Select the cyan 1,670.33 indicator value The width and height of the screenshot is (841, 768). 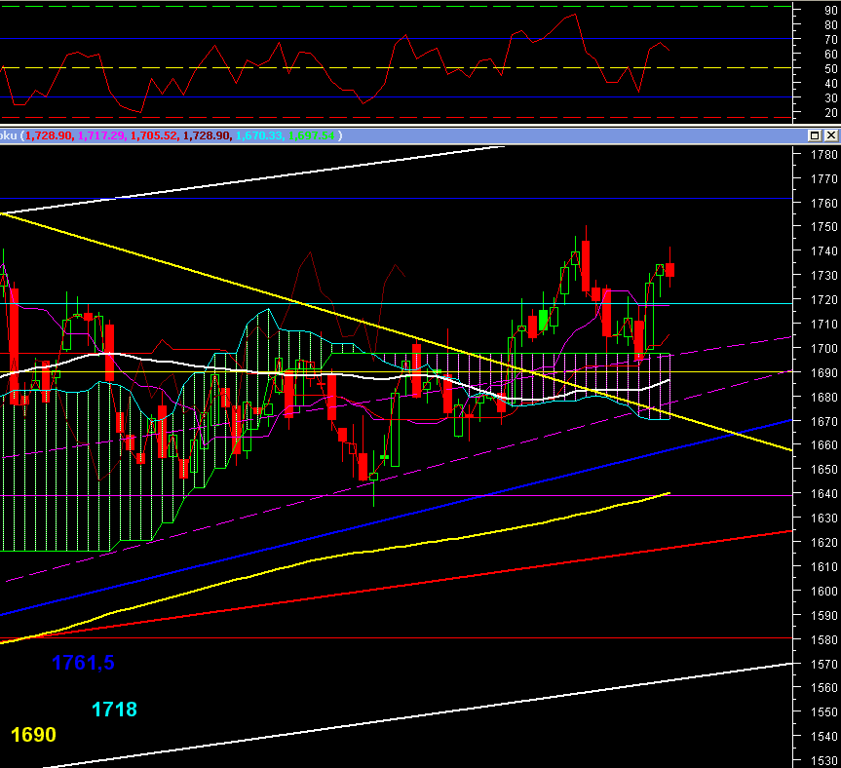coord(259,135)
